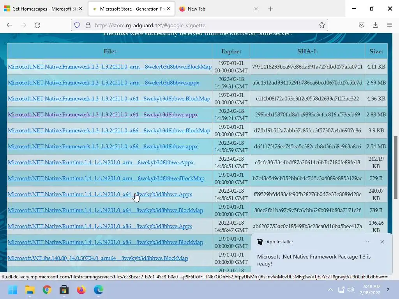
Task: Open the Windows Start menu
Action: pos(13,290)
